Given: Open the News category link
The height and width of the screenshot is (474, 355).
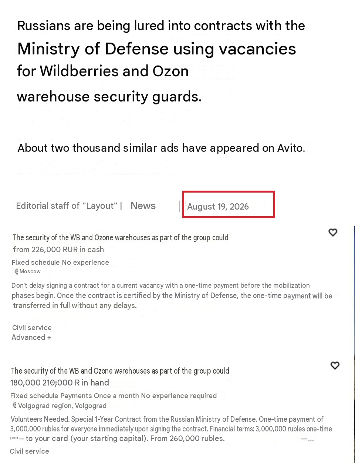Looking at the screenshot, I should pyautogui.click(x=143, y=206).
